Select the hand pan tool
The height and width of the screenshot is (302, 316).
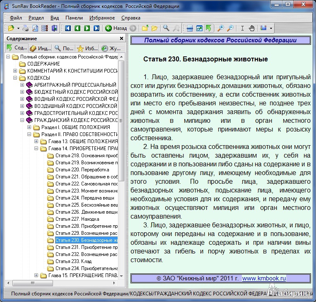click(x=251, y=28)
